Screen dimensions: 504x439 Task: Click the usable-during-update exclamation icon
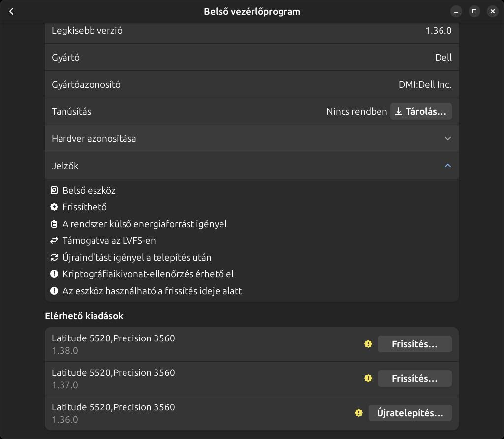[x=55, y=291]
